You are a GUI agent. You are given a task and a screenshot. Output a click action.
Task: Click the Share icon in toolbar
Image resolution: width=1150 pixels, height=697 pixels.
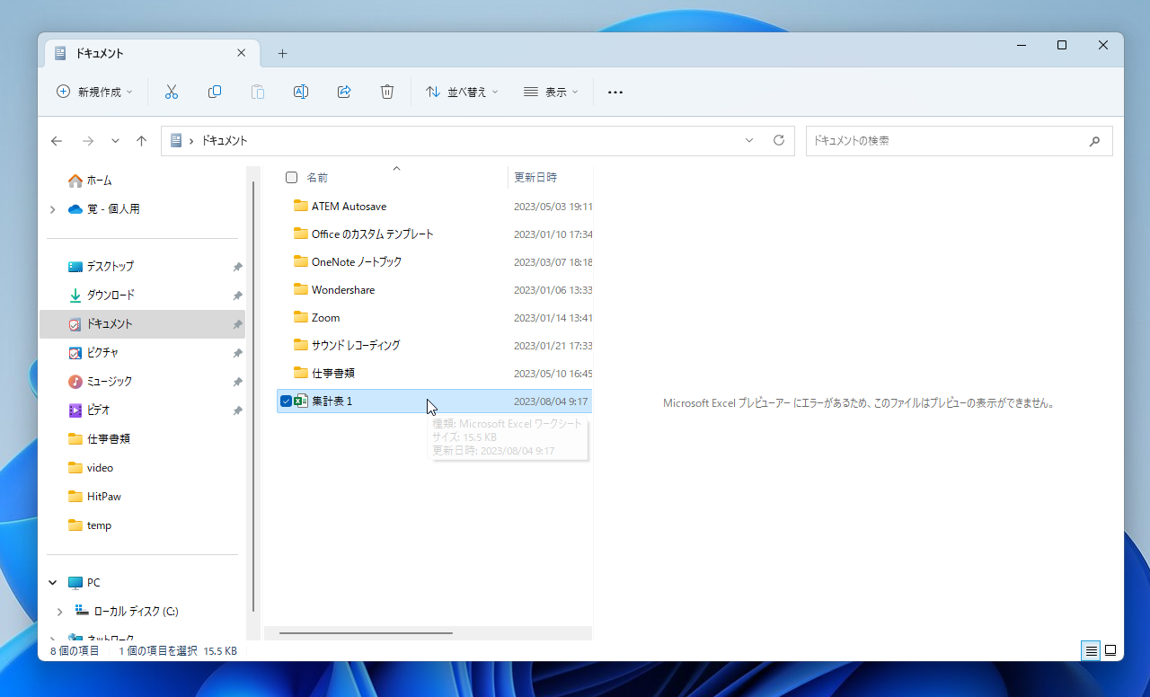click(344, 92)
